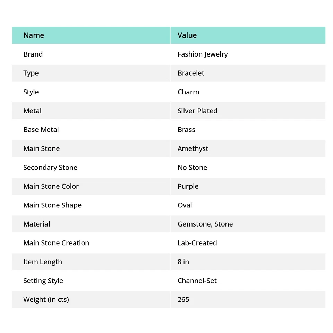Select the Base Metal label

click(41, 130)
